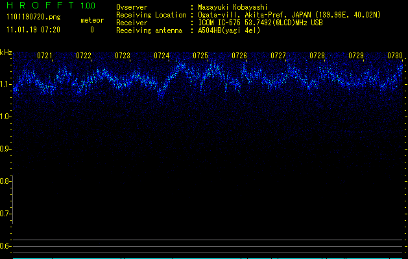This screenshot has width=408, height=259.
Task: Click the meteor count label
Action: click(91, 20)
